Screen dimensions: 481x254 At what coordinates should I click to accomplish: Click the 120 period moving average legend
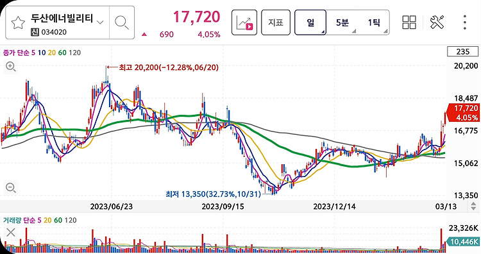75,53
